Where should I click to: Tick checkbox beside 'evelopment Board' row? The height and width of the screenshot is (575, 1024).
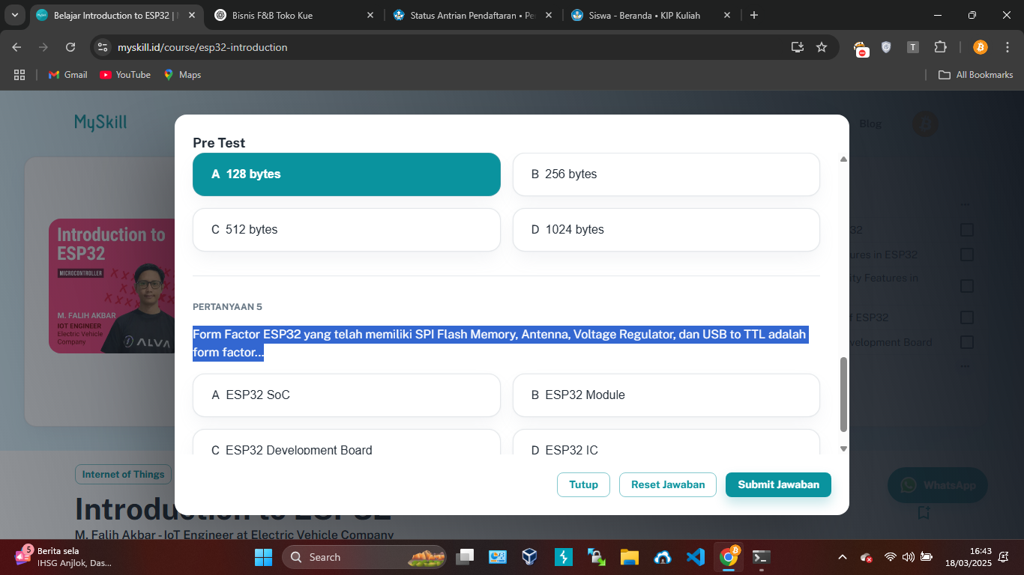click(x=967, y=342)
